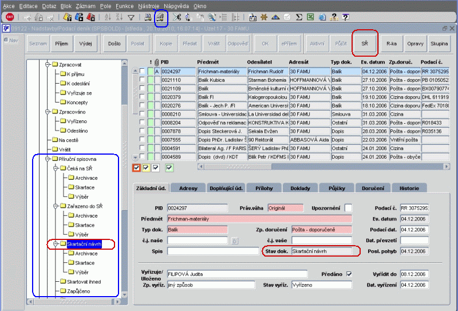Tick the checkbox for row 0021110

coord(142,80)
